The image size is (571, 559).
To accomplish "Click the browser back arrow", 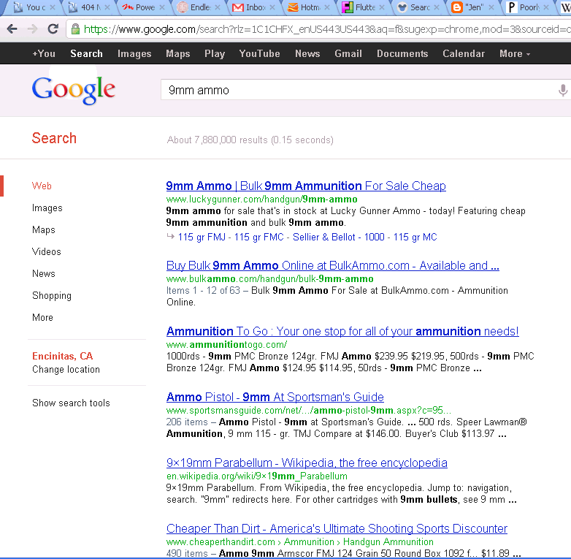I will [x=12, y=29].
